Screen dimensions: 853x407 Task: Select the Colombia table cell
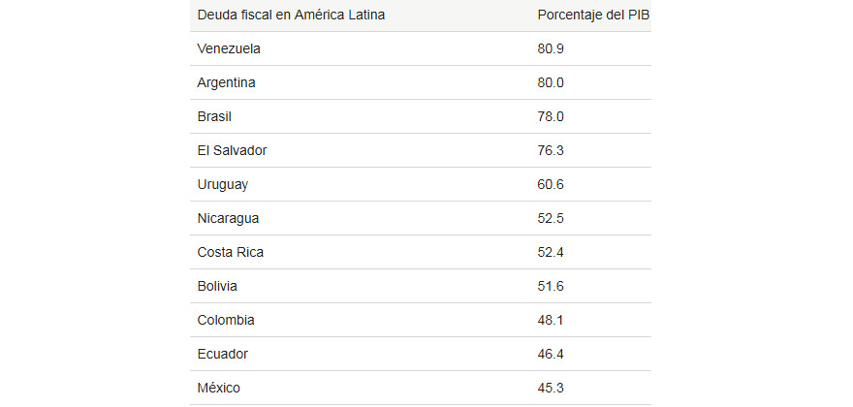(x=225, y=320)
